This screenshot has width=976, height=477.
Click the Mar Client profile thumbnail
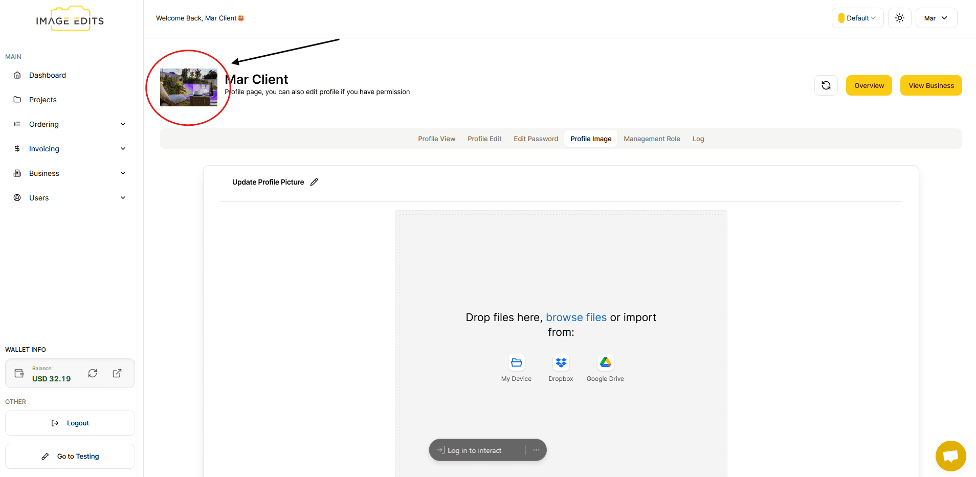click(x=189, y=87)
